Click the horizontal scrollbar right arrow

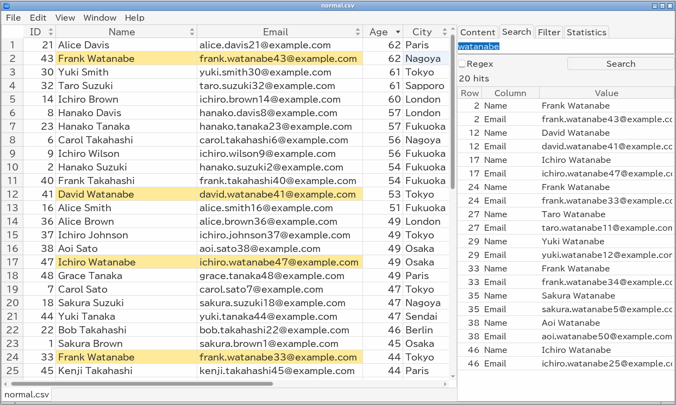pyautogui.click(x=446, y=384)
